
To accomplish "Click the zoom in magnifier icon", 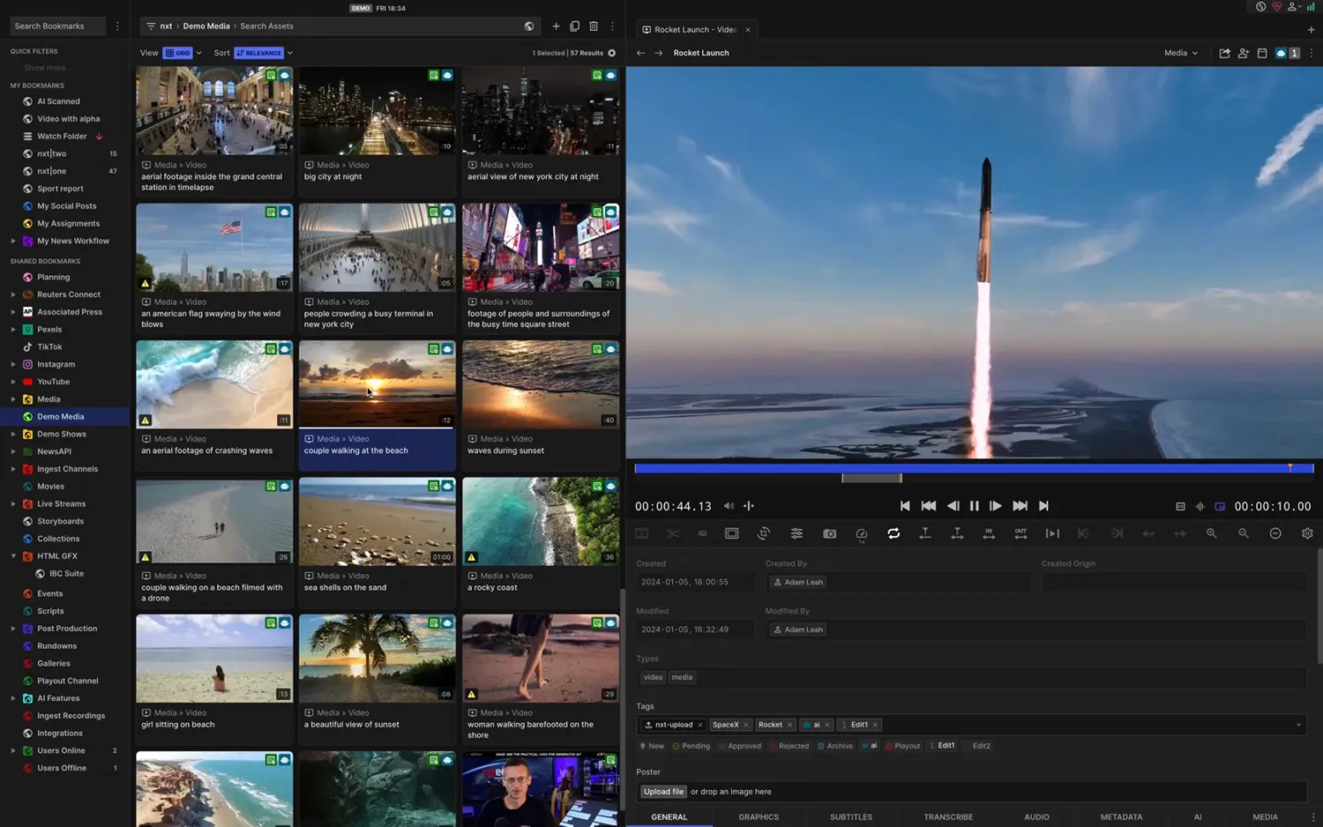I will click(1212, 533).
